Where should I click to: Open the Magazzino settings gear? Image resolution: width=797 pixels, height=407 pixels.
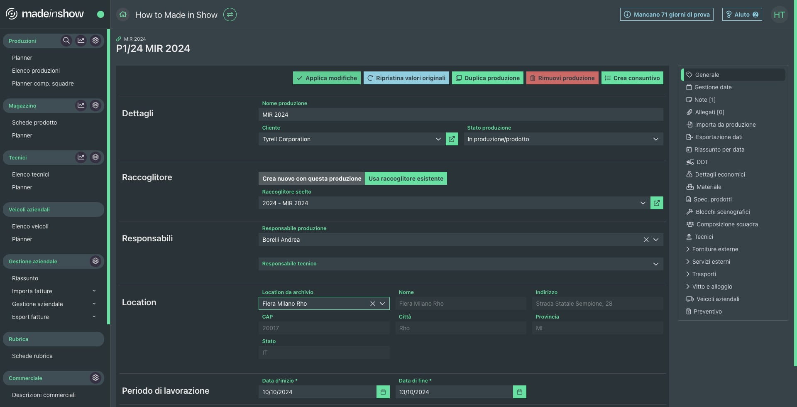95,105
